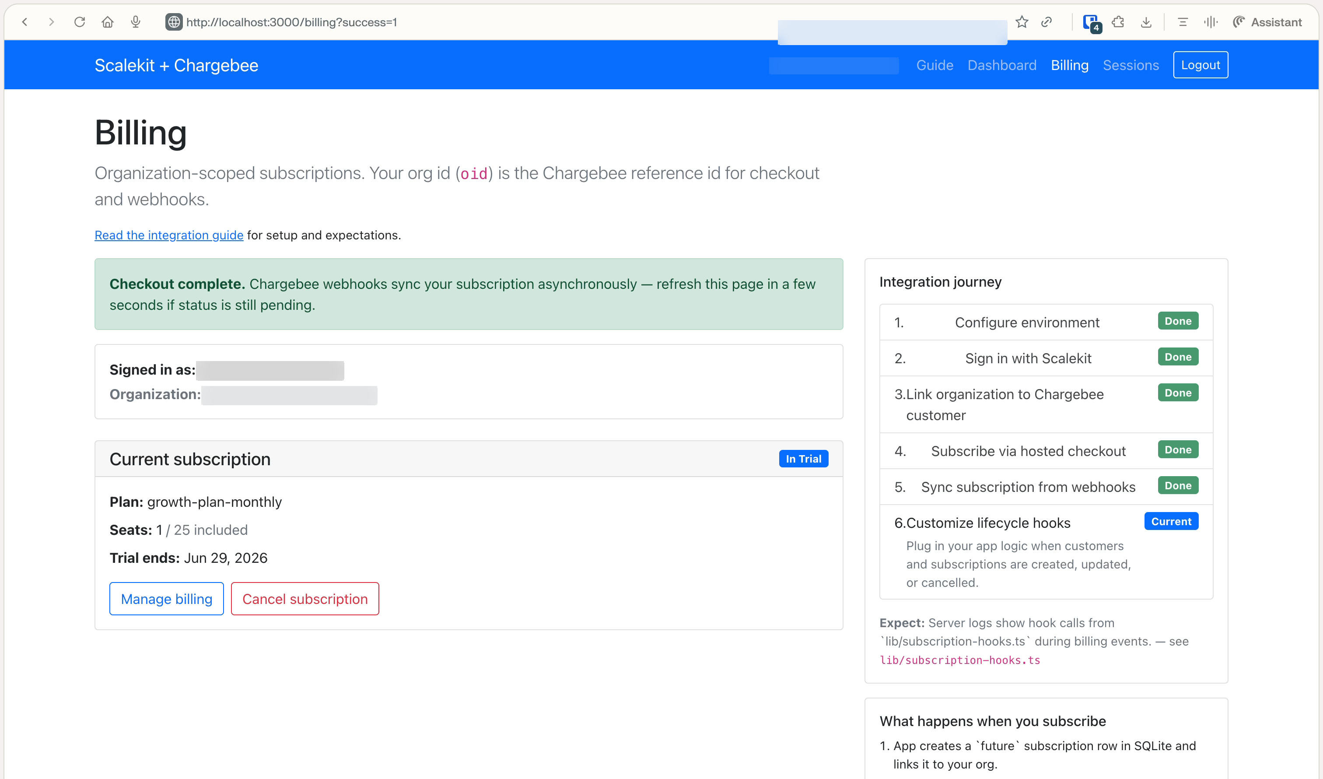Screen dimensions: 1323x779
Task: Open the downloads icon
Action: tap(1146, 22)
